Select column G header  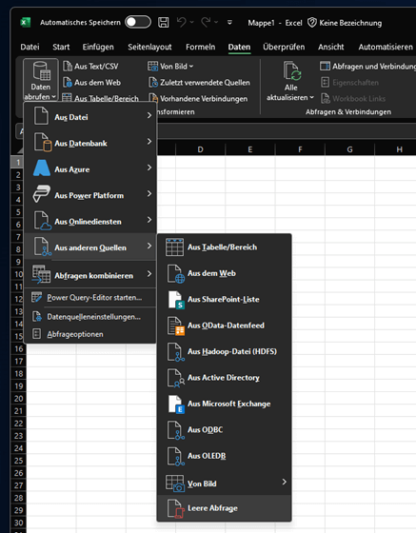coord(349,149)
